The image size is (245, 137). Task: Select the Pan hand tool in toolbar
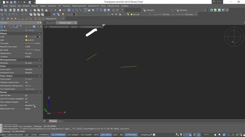(x=60, y=10)
